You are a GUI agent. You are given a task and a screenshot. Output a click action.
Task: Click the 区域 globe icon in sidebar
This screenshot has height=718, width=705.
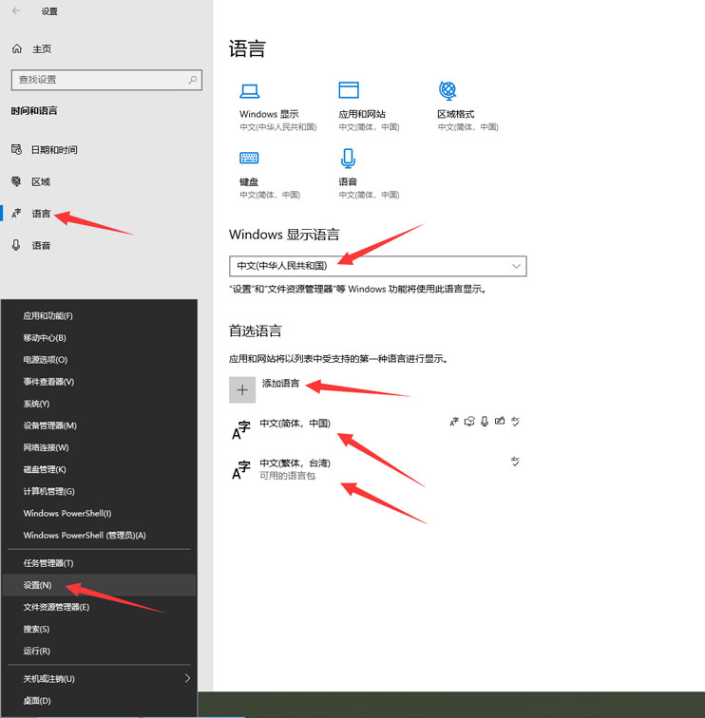click(16, 181)
